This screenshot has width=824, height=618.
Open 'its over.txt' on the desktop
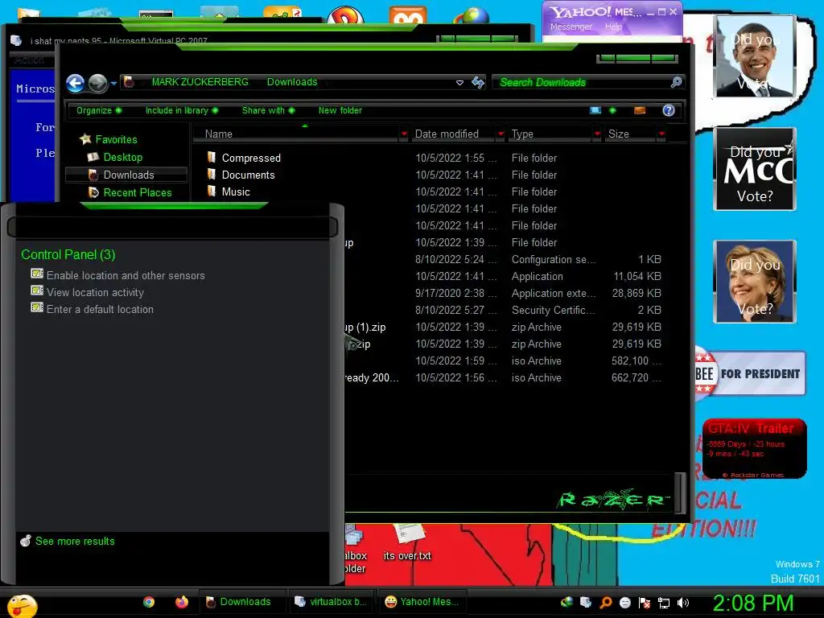(x=407, y=543)
